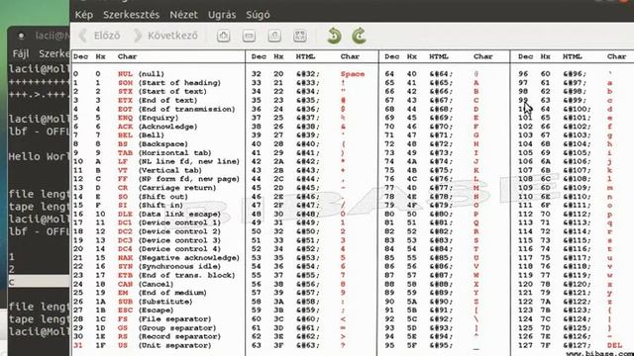Click the &#127; HTML code cell
634x356 pixels.
[x=577, y=345]
